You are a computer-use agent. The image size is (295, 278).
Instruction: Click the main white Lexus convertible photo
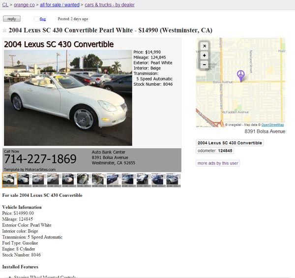click(x=68, y=98)
